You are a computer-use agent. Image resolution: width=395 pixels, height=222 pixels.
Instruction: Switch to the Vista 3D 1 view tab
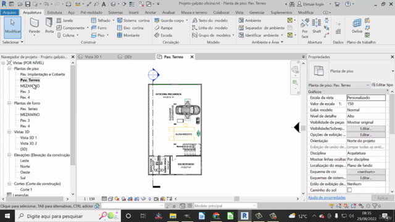(93, 57)
